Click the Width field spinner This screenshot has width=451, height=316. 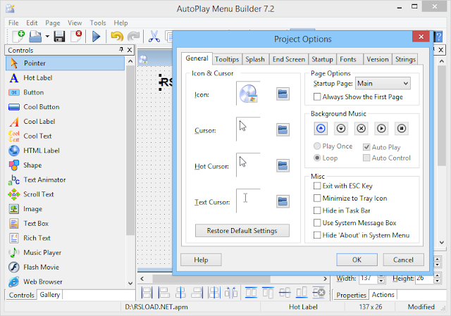[381, 279]
